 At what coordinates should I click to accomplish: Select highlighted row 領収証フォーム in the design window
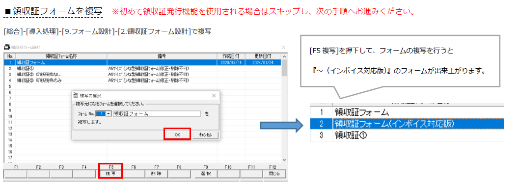point(142,62)
